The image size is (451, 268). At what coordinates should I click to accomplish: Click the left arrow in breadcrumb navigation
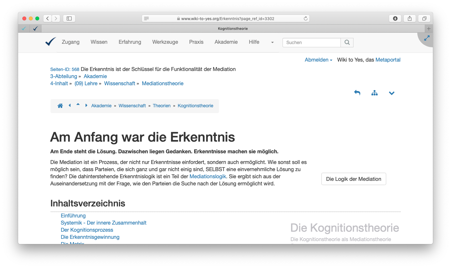(70, 105)
